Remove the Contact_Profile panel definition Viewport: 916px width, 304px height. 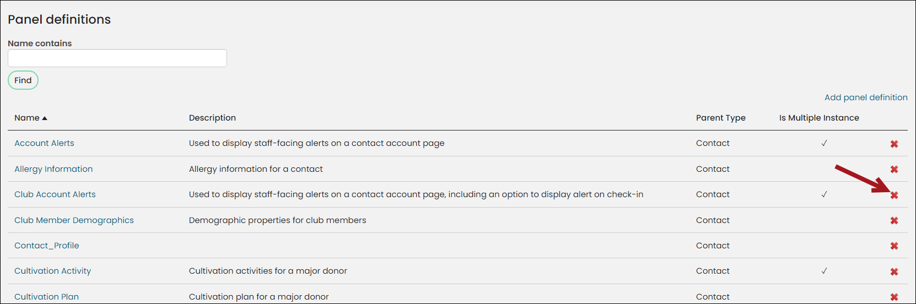[x=894, y=246]
